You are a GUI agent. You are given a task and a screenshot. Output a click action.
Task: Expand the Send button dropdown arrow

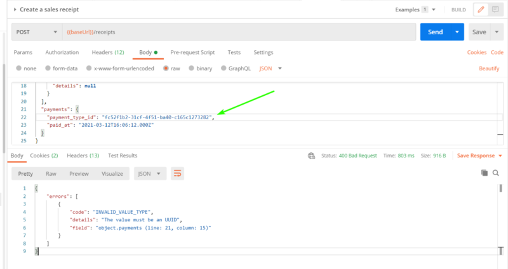455,32
